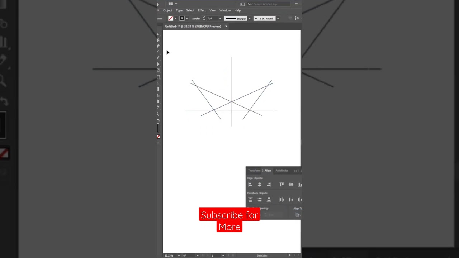
Task: Click Horizontal Align Left icon
Action: tap(250, 185)
